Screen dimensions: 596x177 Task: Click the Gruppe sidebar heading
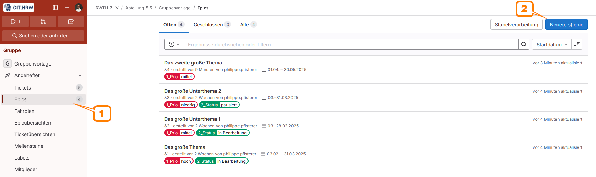[12, 50]
